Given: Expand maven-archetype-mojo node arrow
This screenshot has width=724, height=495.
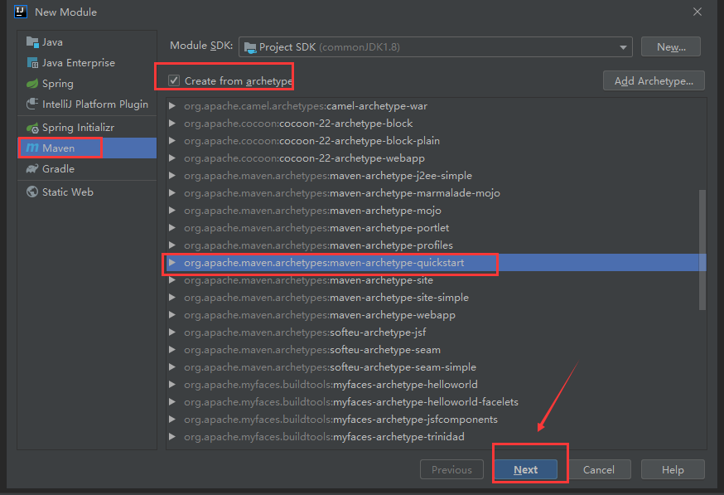Looking at the screenshot, I should [172, 211].
